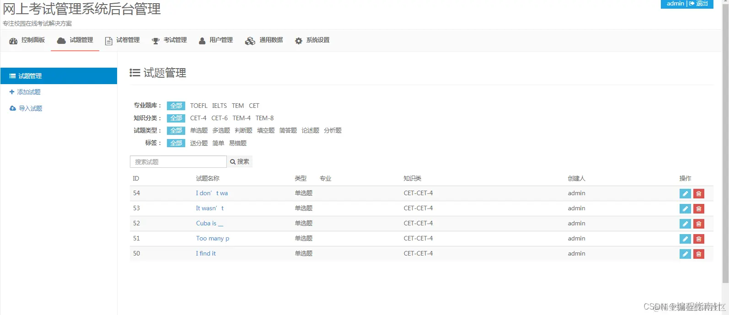Click the 创建人 column header

pyautogui.click(x=577, y=178)
